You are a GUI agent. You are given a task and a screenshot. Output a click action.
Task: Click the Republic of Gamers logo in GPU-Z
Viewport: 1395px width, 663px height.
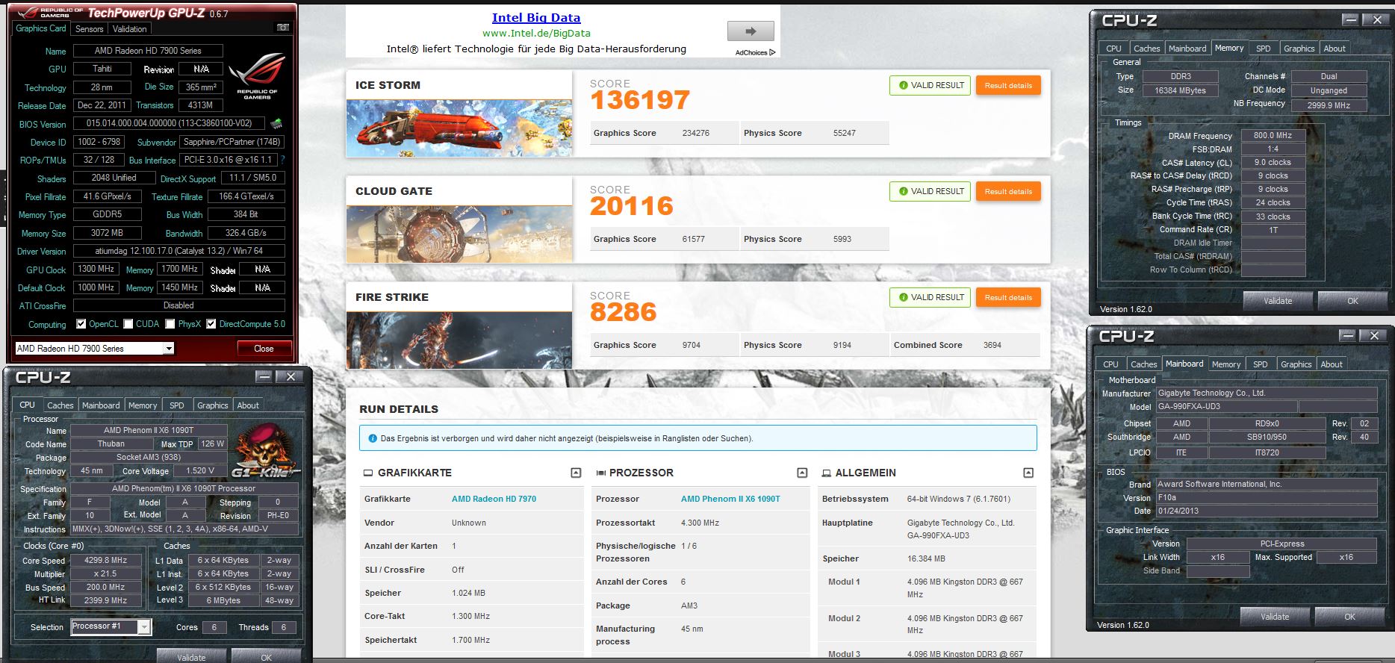pos(256,76)
